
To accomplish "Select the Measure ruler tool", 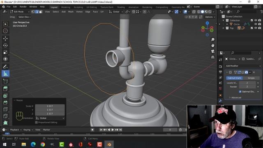I will [5, 74].
